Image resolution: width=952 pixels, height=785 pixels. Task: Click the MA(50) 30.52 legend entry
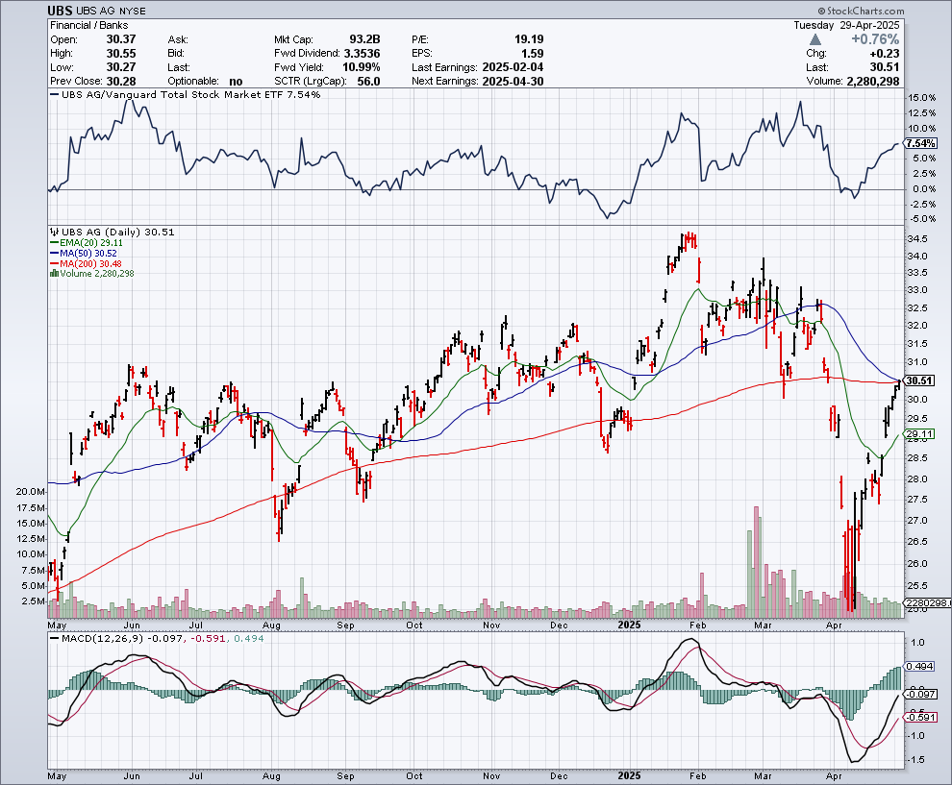84,253
